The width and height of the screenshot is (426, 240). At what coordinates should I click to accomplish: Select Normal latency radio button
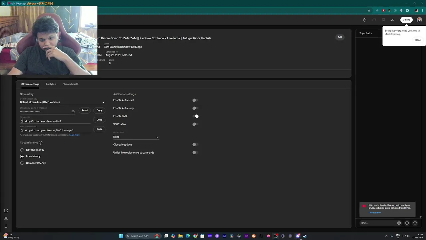coord(22,150)
